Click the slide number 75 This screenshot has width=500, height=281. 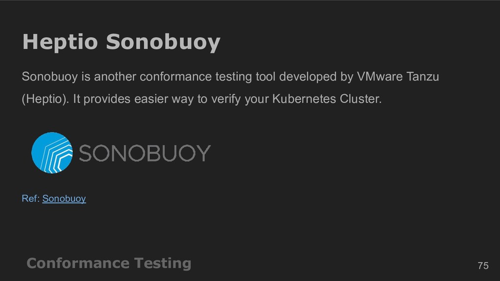(x=483, y=265)
